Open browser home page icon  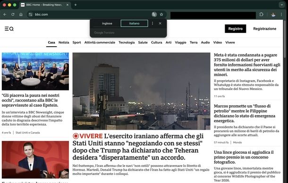(x=21, y=14)
